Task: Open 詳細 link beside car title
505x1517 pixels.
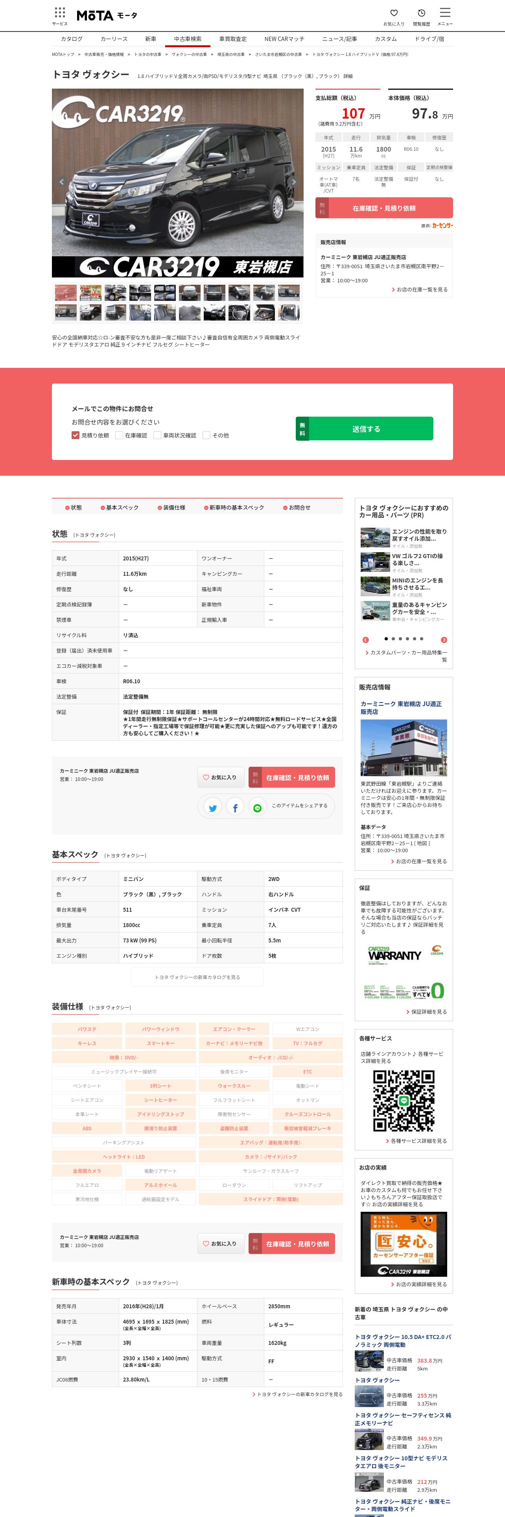Action: pyautogui.click(x=348, y=76)
